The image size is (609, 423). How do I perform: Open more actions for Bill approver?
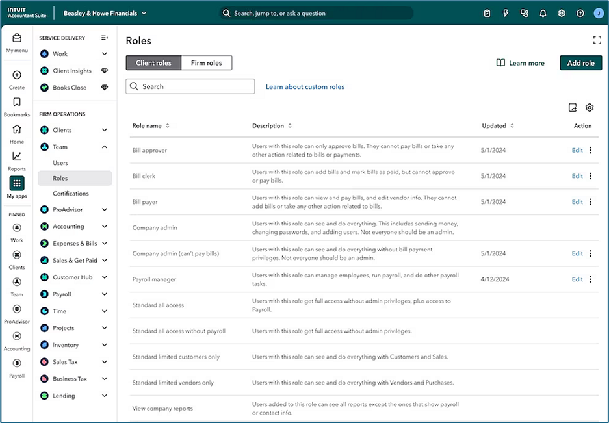590,151
